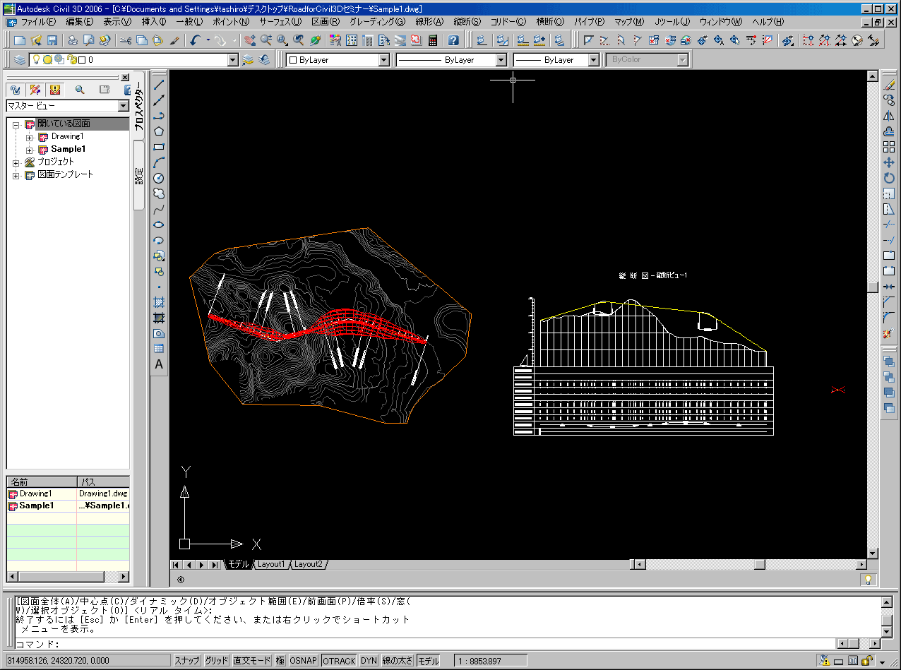
Task: Click the Save drawing icon
Action: [x=52, y=41]
